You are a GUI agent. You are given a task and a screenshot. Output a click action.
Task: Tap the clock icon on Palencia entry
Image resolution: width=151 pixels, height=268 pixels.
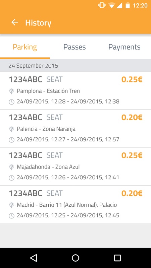(x=11, y=140)
